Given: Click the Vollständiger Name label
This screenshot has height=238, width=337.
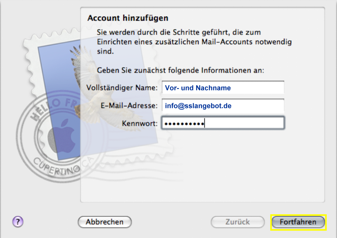Looking at the screenshot, I should tap(122, 88).
